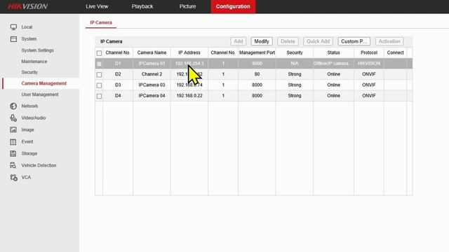Screen dimensions: 449x252
Task: Open System Settings in sidebar
Action: click(x=37, y=50)
